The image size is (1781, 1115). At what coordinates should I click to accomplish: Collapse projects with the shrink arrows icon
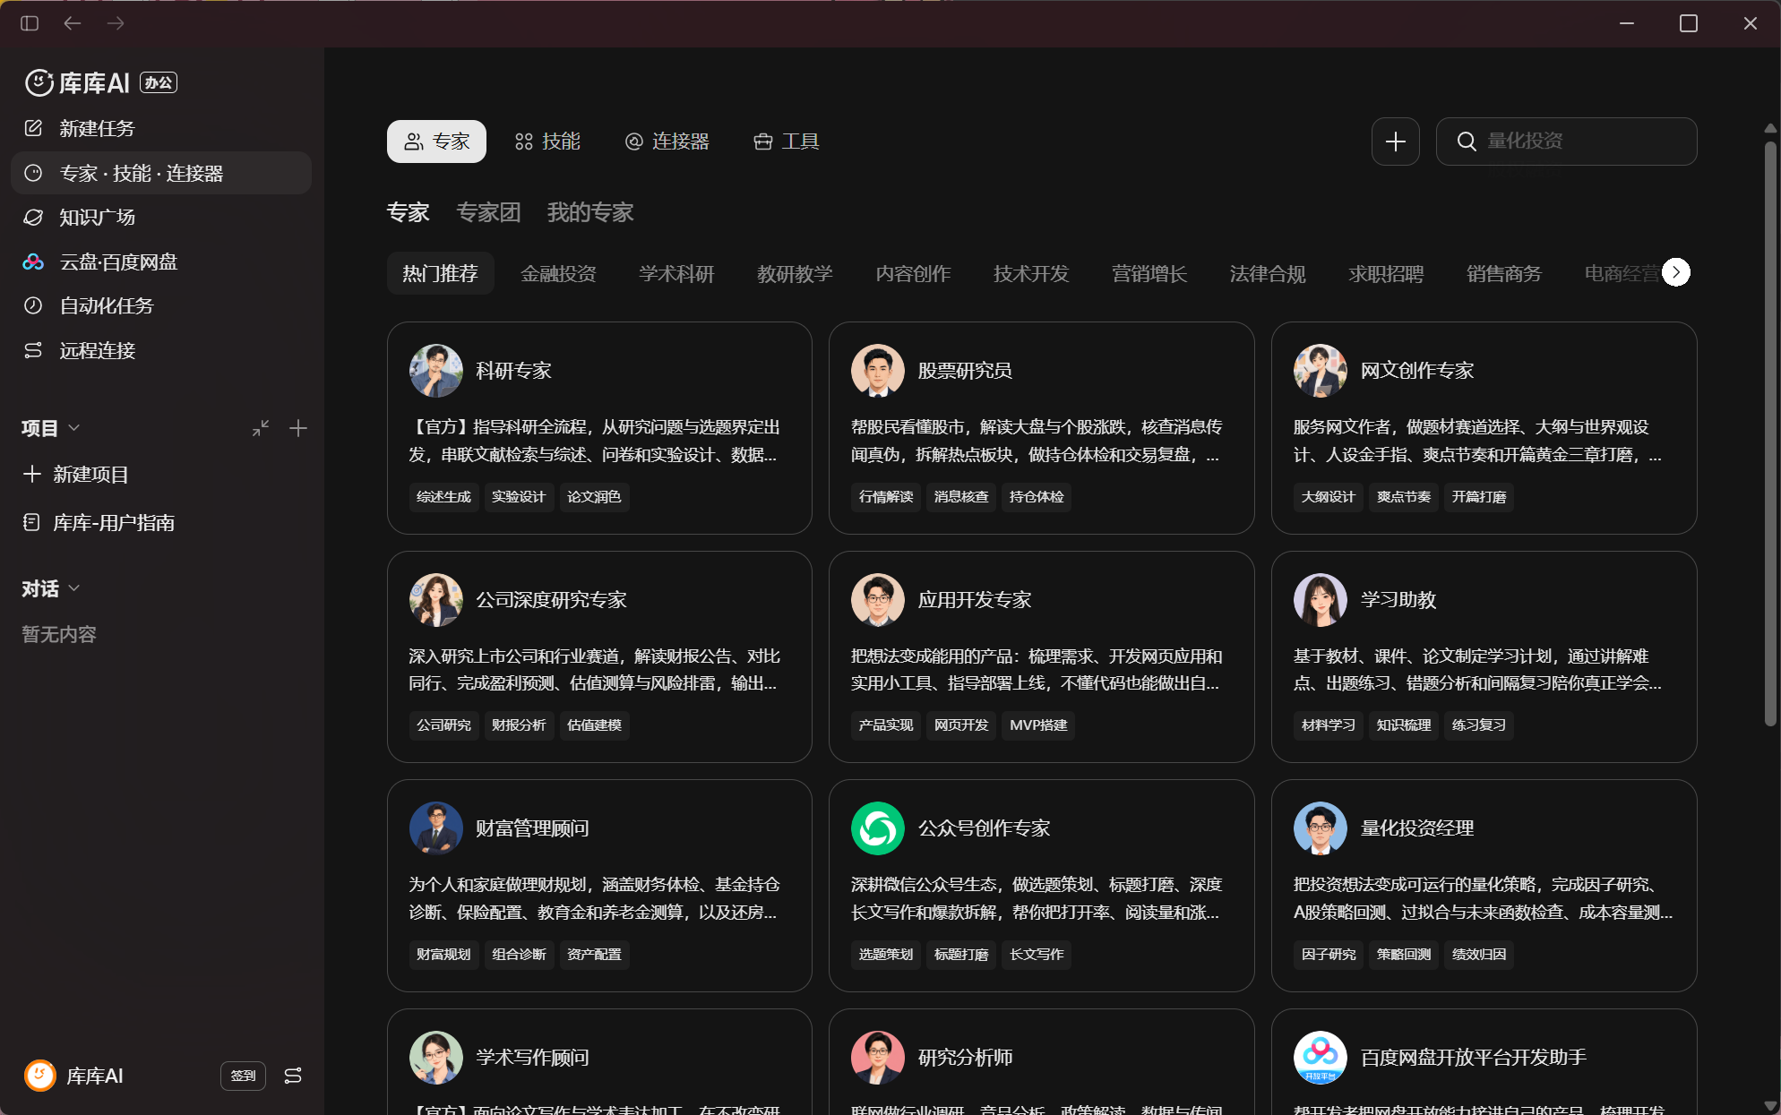tap(261, 428)
